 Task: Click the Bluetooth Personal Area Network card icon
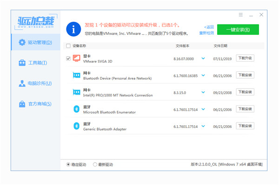point(77,75)
